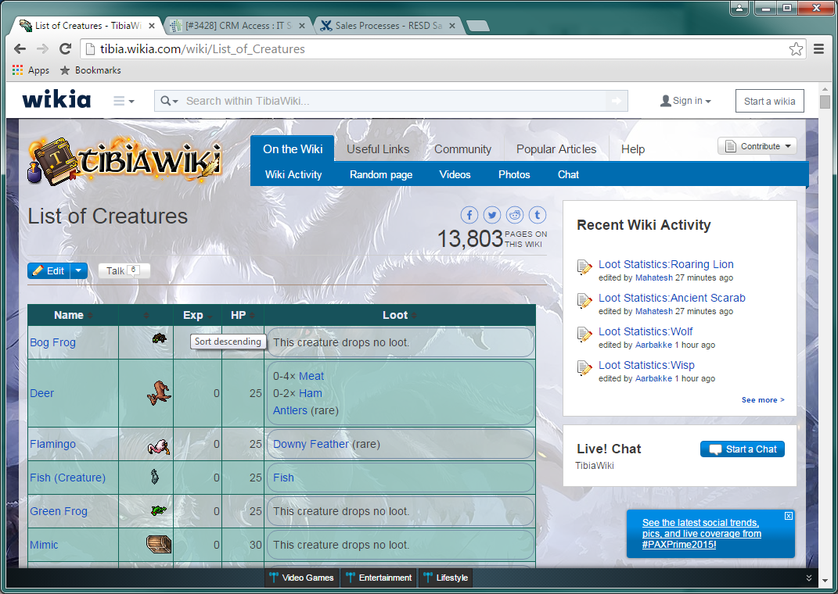Open the Useful Links tab
Image resolution: width=838 pixels, height=594 pixels.
coord(378,149)
